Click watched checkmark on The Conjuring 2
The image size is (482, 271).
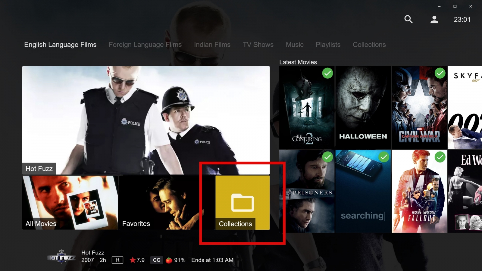coord(327,73)
